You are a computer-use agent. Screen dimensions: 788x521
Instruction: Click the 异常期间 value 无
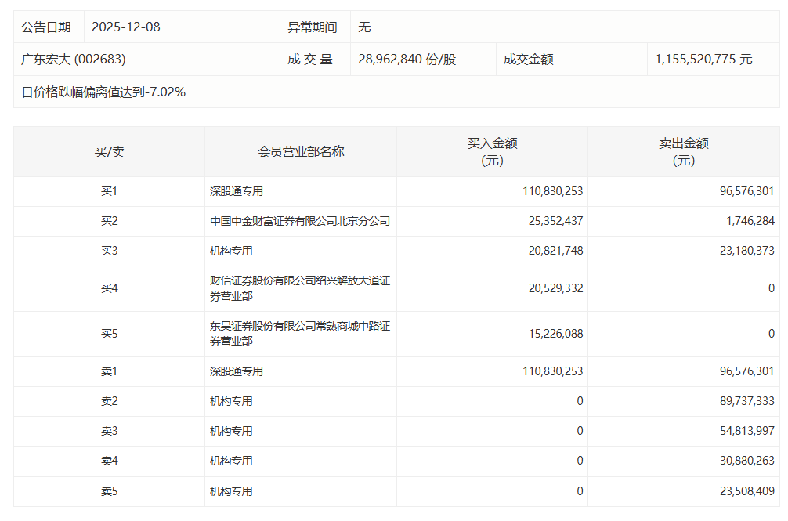click(364, 27)
